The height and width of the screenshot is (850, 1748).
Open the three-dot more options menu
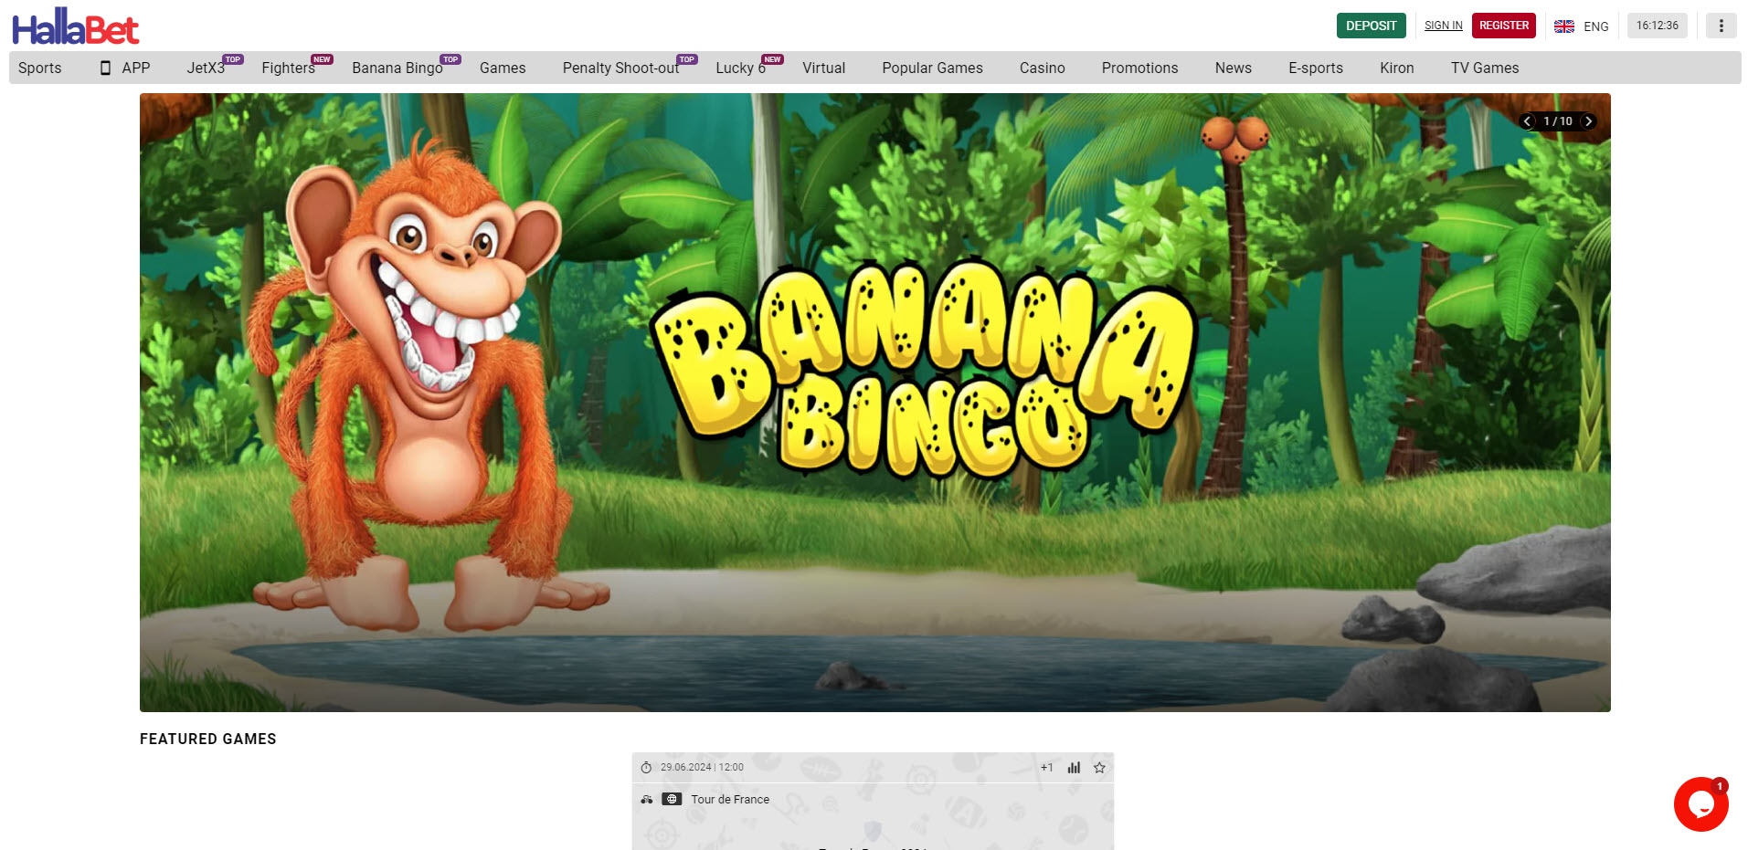(1721, 26)
